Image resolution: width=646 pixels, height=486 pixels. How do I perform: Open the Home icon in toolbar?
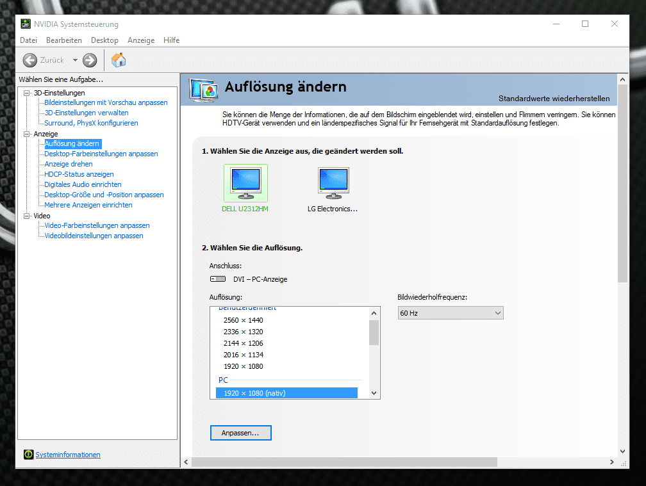pos(119,60)
